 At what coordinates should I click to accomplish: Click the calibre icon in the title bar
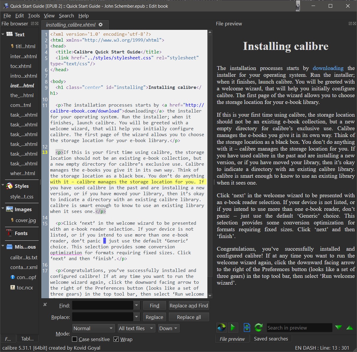(6, 6)
